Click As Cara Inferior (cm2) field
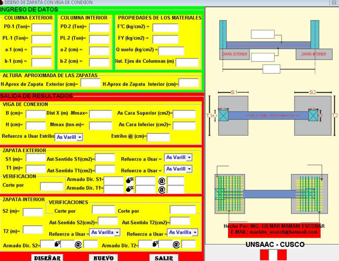This screenshot has width=339, height=261. 184,126
